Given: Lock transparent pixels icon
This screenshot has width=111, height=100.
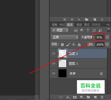Looking at the screenshot, I should click(x=62, y=45).
